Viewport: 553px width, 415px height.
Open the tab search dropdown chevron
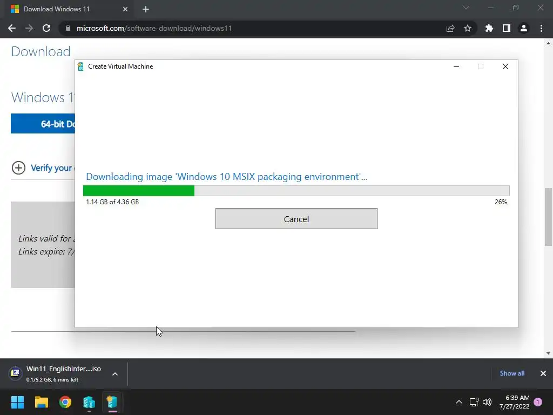pos(466,8)
